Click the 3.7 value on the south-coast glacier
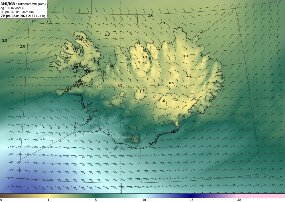 click(x=134, y=139)
